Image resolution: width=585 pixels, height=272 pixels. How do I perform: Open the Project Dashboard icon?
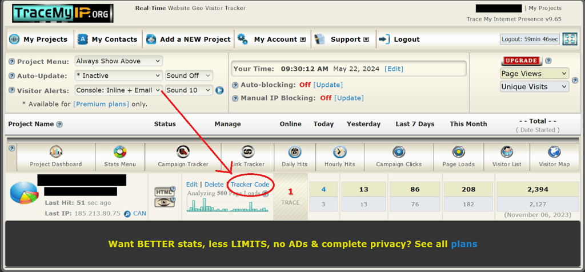pos(56,152)
